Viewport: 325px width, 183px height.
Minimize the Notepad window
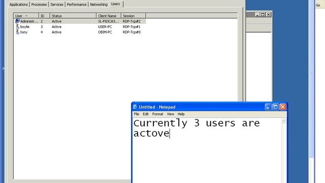click(x=268, y=107)
